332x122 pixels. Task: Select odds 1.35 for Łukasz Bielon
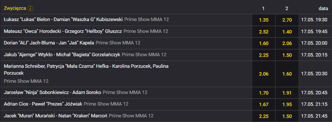(264, 20)
